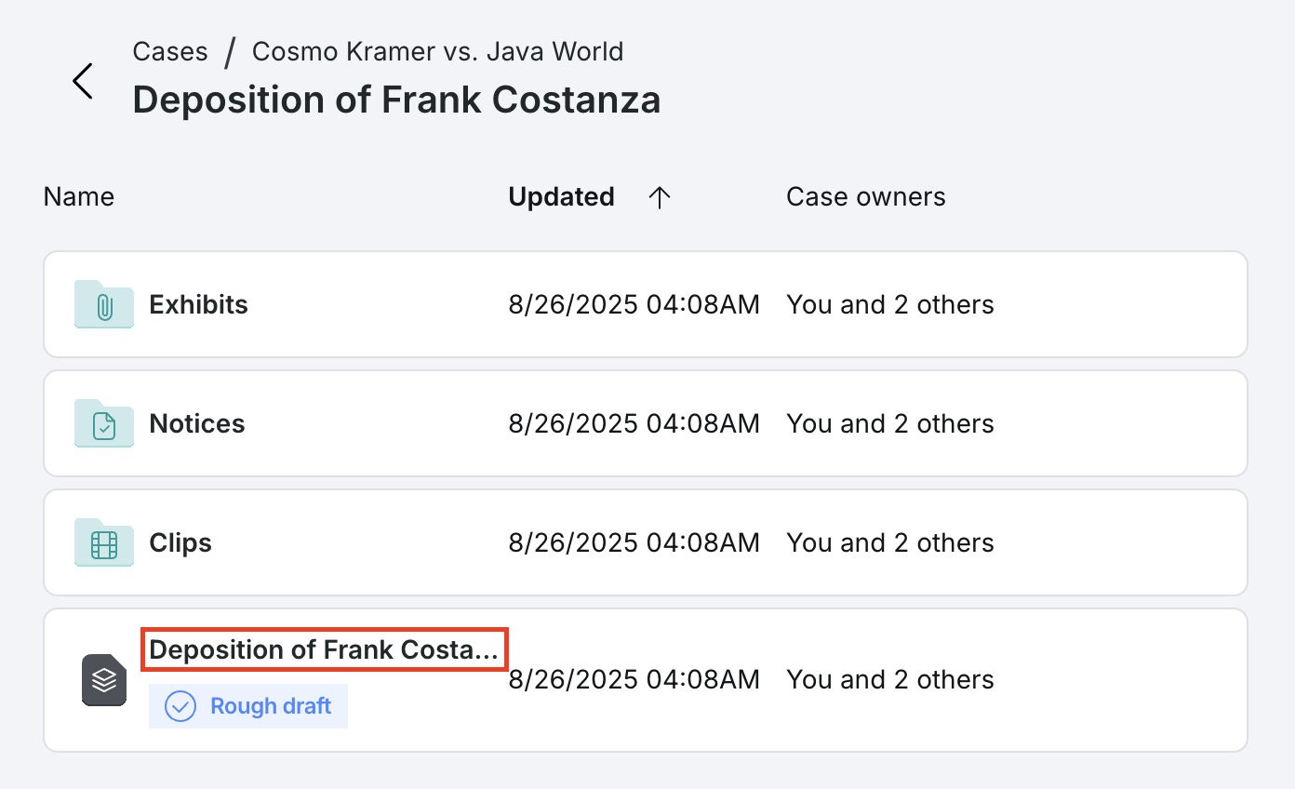Screen dimensions: 1295x789
Task: Open the Updated column sort options
Action: pyautogui.click(x=561, y=196)
